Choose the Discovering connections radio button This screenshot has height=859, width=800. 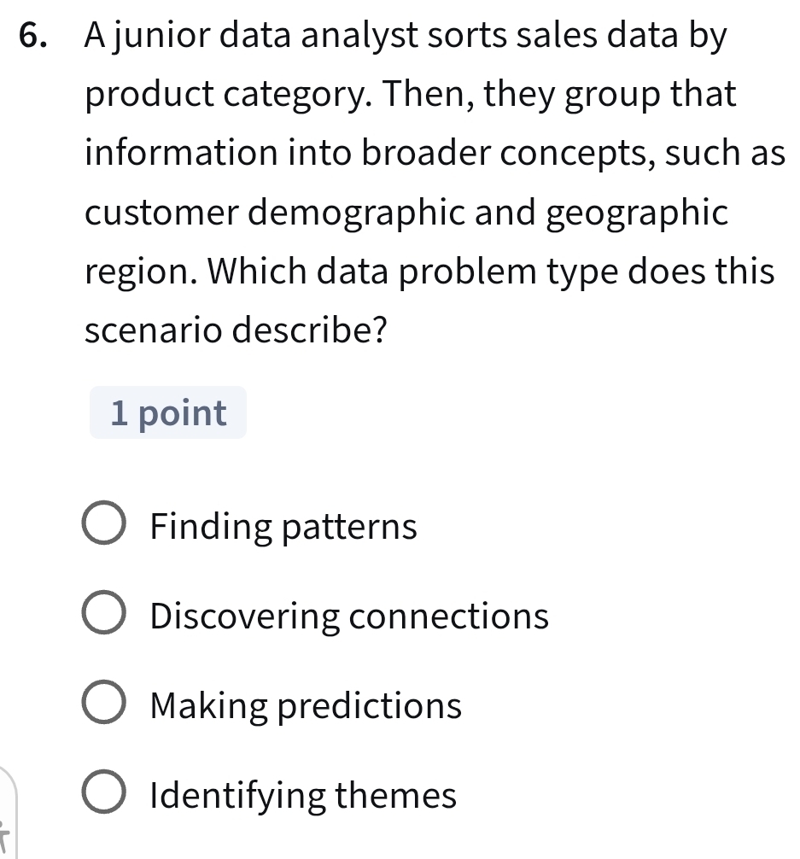[x=103, y=616]
